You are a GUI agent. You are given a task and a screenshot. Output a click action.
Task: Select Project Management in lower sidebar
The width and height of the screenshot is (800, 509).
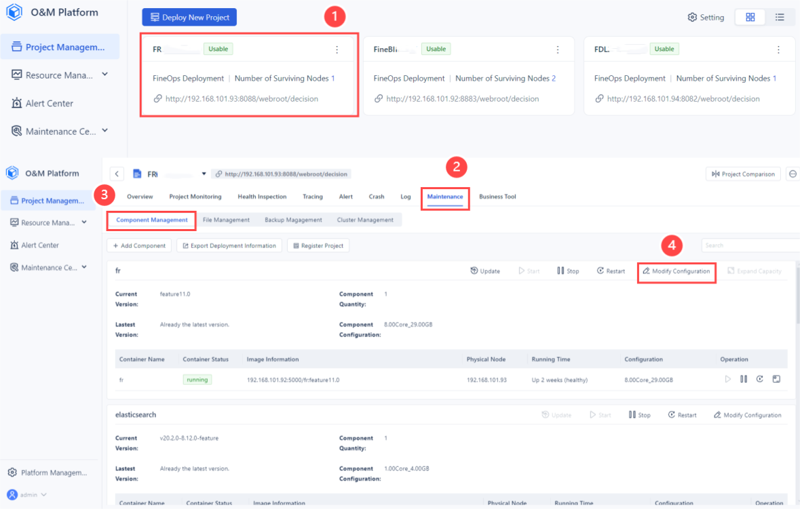(x=48, y=200)
